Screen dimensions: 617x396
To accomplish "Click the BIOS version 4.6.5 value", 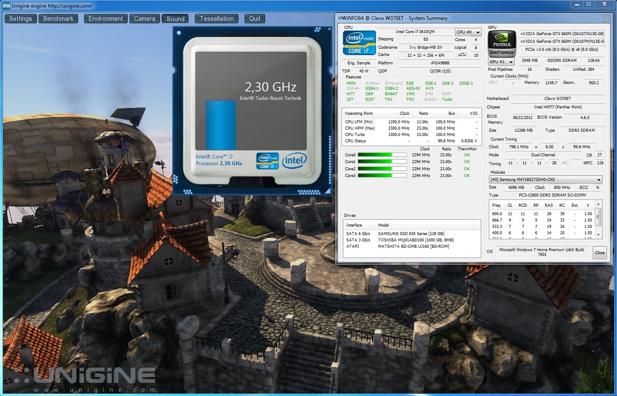I will pyautogui.click(x=585, y=118).
